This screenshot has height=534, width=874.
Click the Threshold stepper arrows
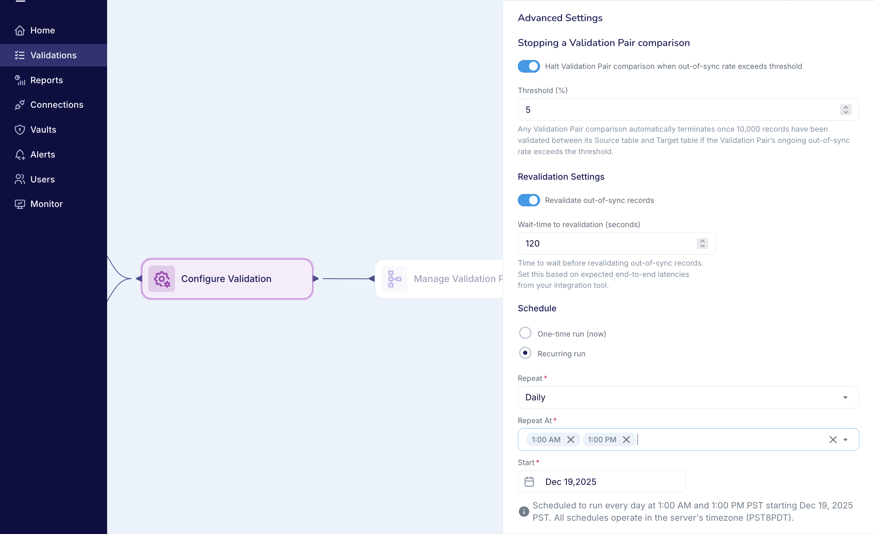click(846, 110)
